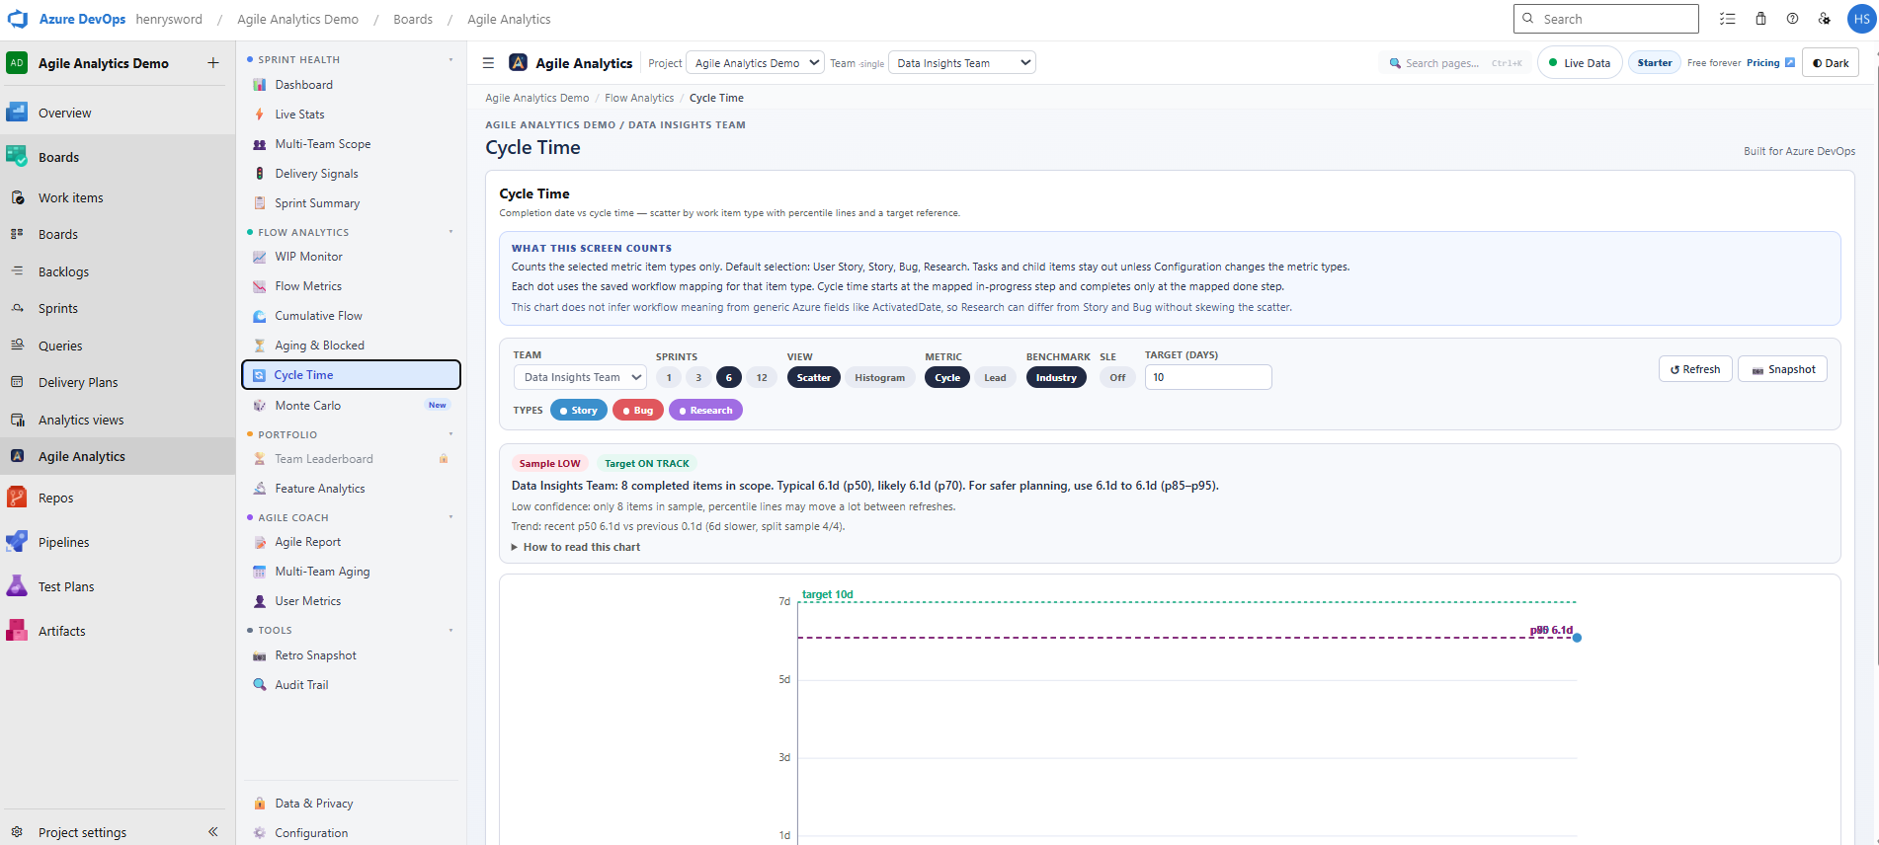
Task: Open the Team dropdown in top bar
Action: click(x=962, y=63)
